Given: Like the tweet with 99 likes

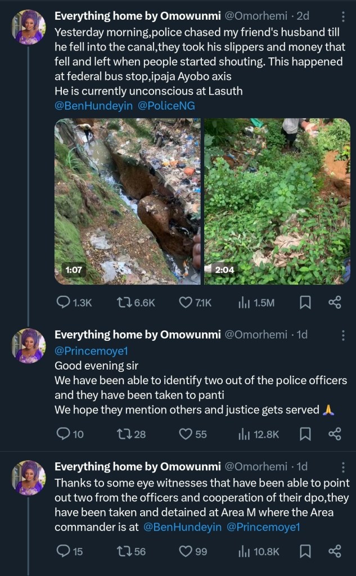Looking at the screenshot, I should click(186, 551).
